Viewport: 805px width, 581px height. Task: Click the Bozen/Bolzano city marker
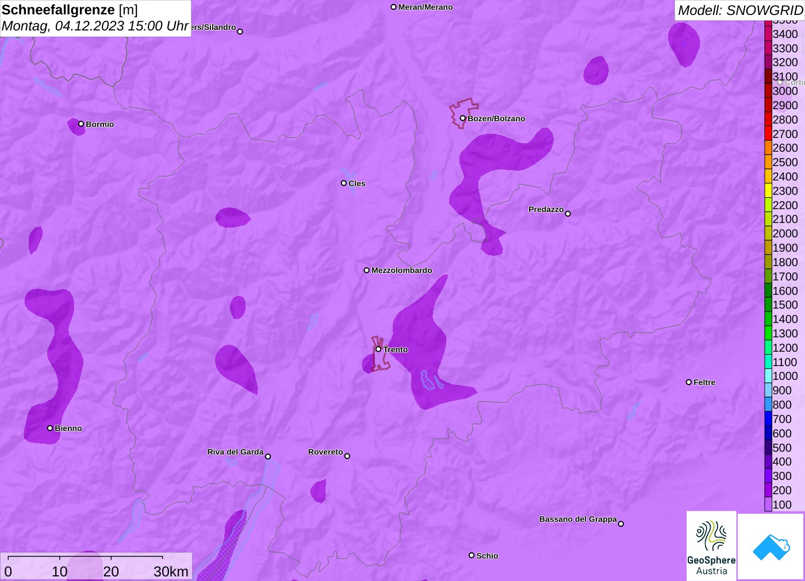pyautogui.click(x=463, y=118)
